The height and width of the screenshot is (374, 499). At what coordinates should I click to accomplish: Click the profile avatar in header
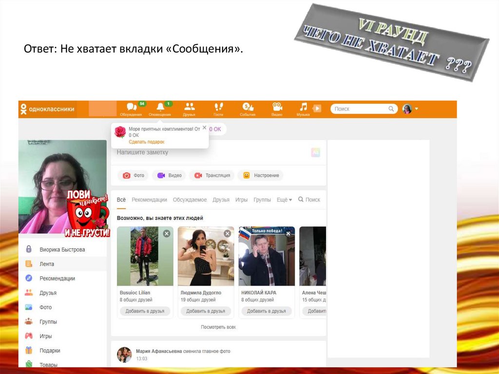click(407, 109)
